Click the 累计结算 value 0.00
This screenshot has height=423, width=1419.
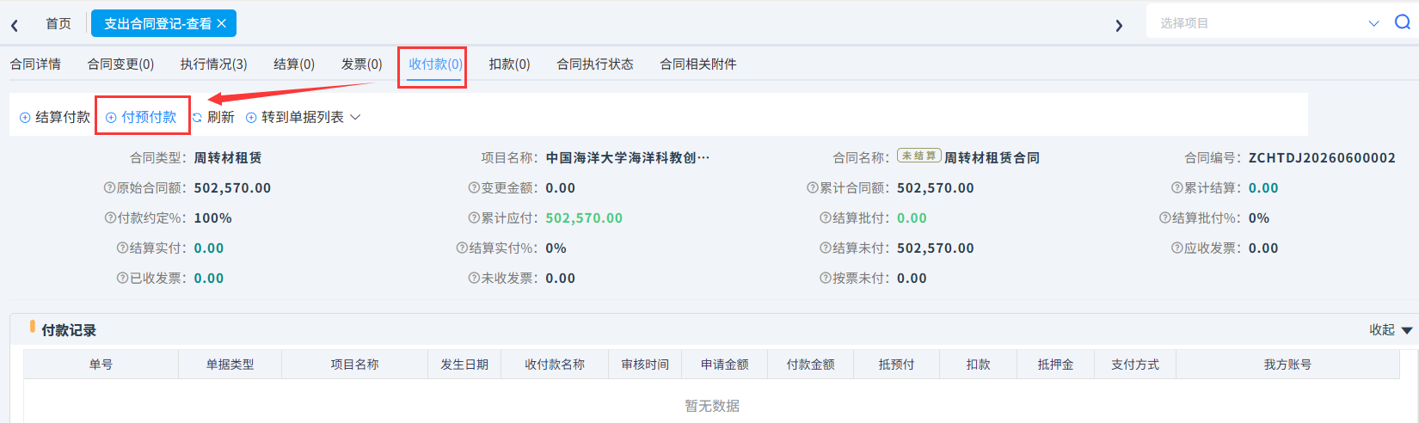1263,187
